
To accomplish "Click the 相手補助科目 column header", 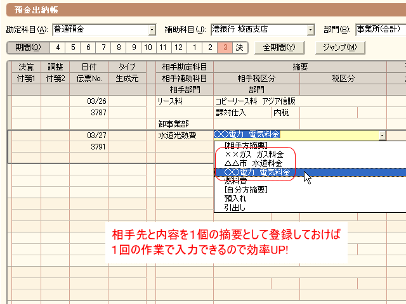I will coord(185,79).
